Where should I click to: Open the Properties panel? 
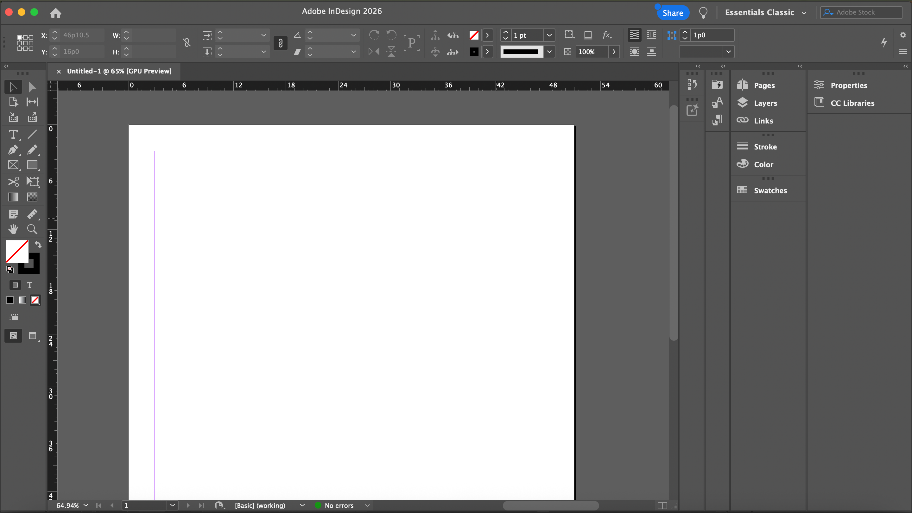849,85
